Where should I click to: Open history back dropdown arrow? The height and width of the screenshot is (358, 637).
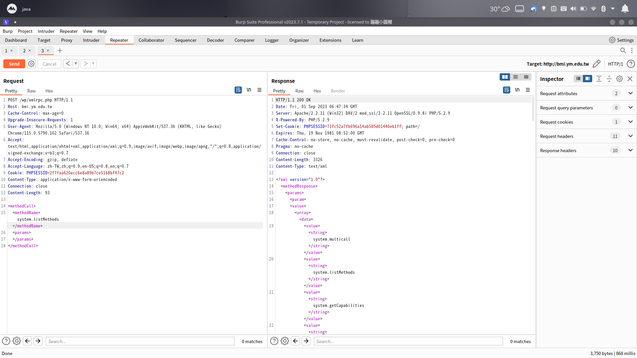[76, 64]
